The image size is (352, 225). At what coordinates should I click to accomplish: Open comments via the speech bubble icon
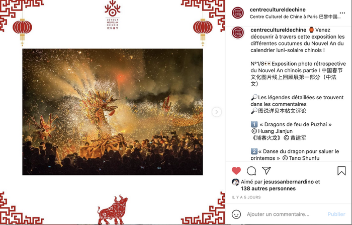click(251, 171)
